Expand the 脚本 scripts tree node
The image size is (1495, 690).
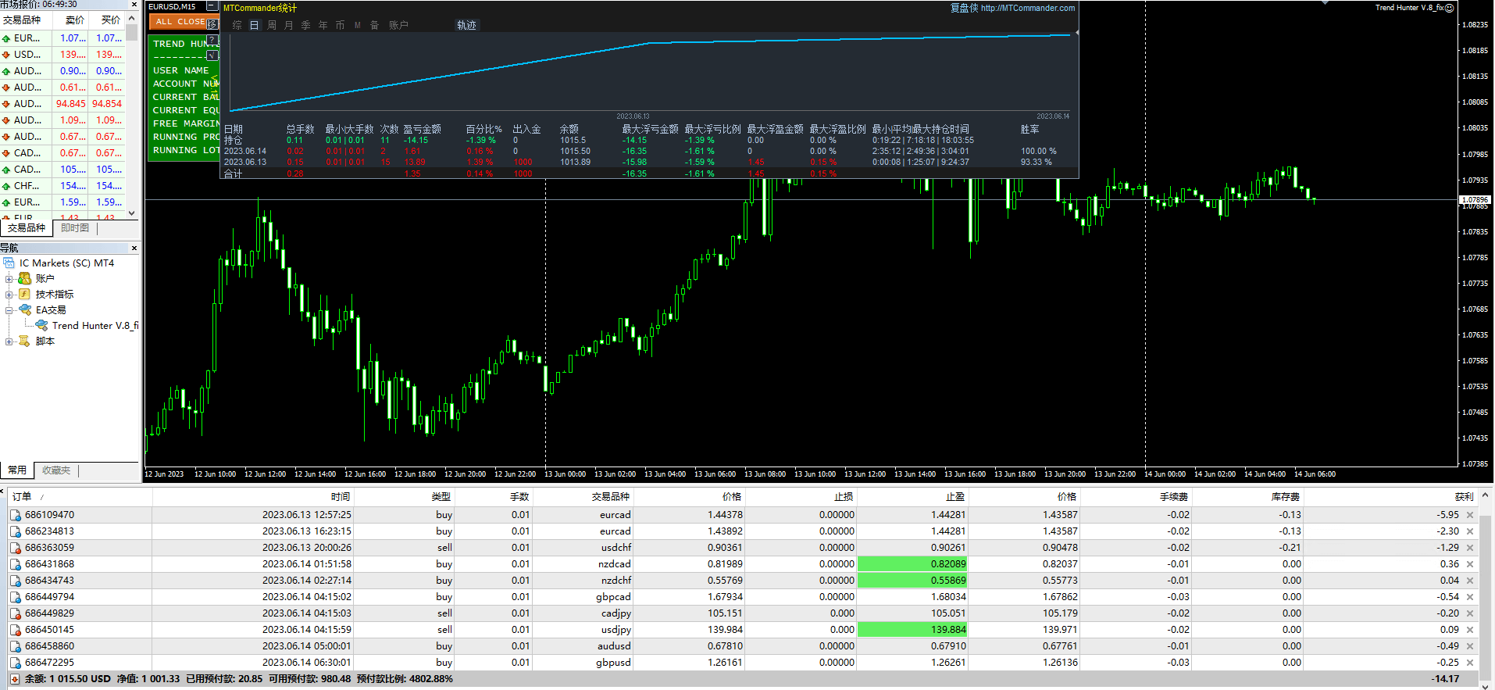pos(9,341)
